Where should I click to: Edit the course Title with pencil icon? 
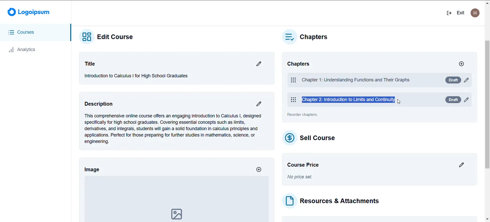click(x=259, y=64)
